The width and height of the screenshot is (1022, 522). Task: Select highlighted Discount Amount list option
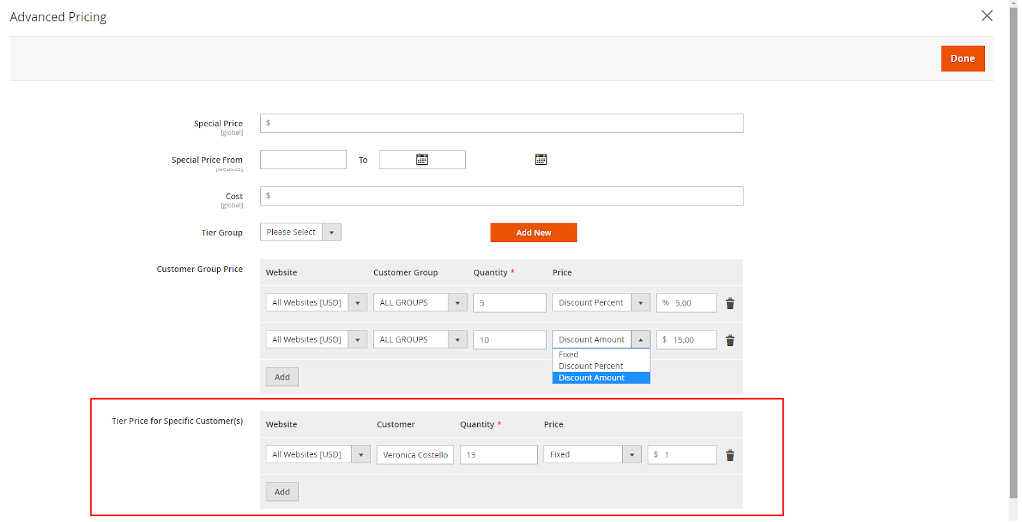(x=591, y=378)
